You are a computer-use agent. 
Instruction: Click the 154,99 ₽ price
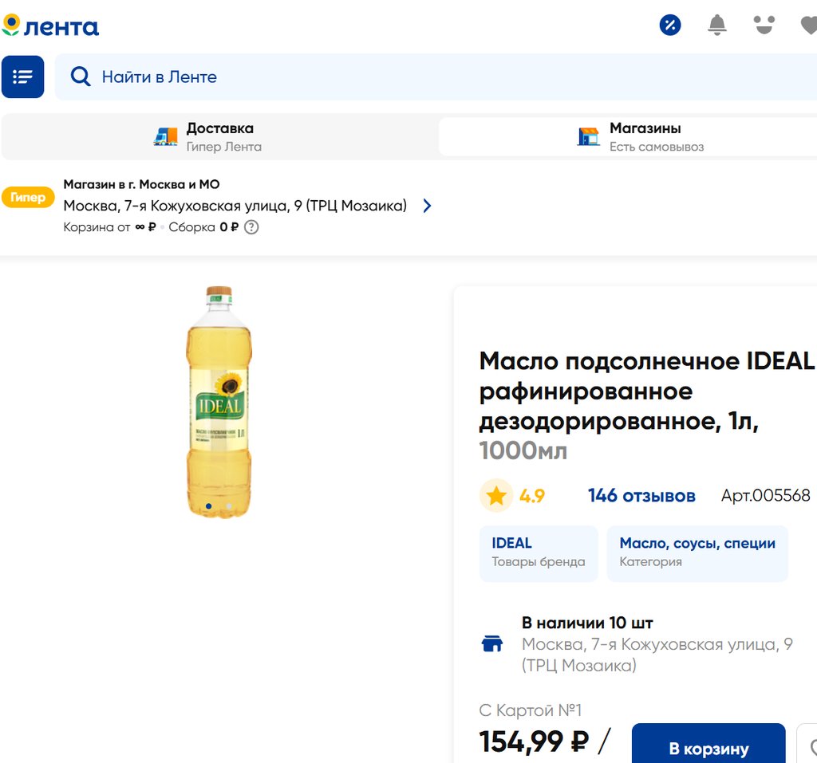(x=534, y=741)
